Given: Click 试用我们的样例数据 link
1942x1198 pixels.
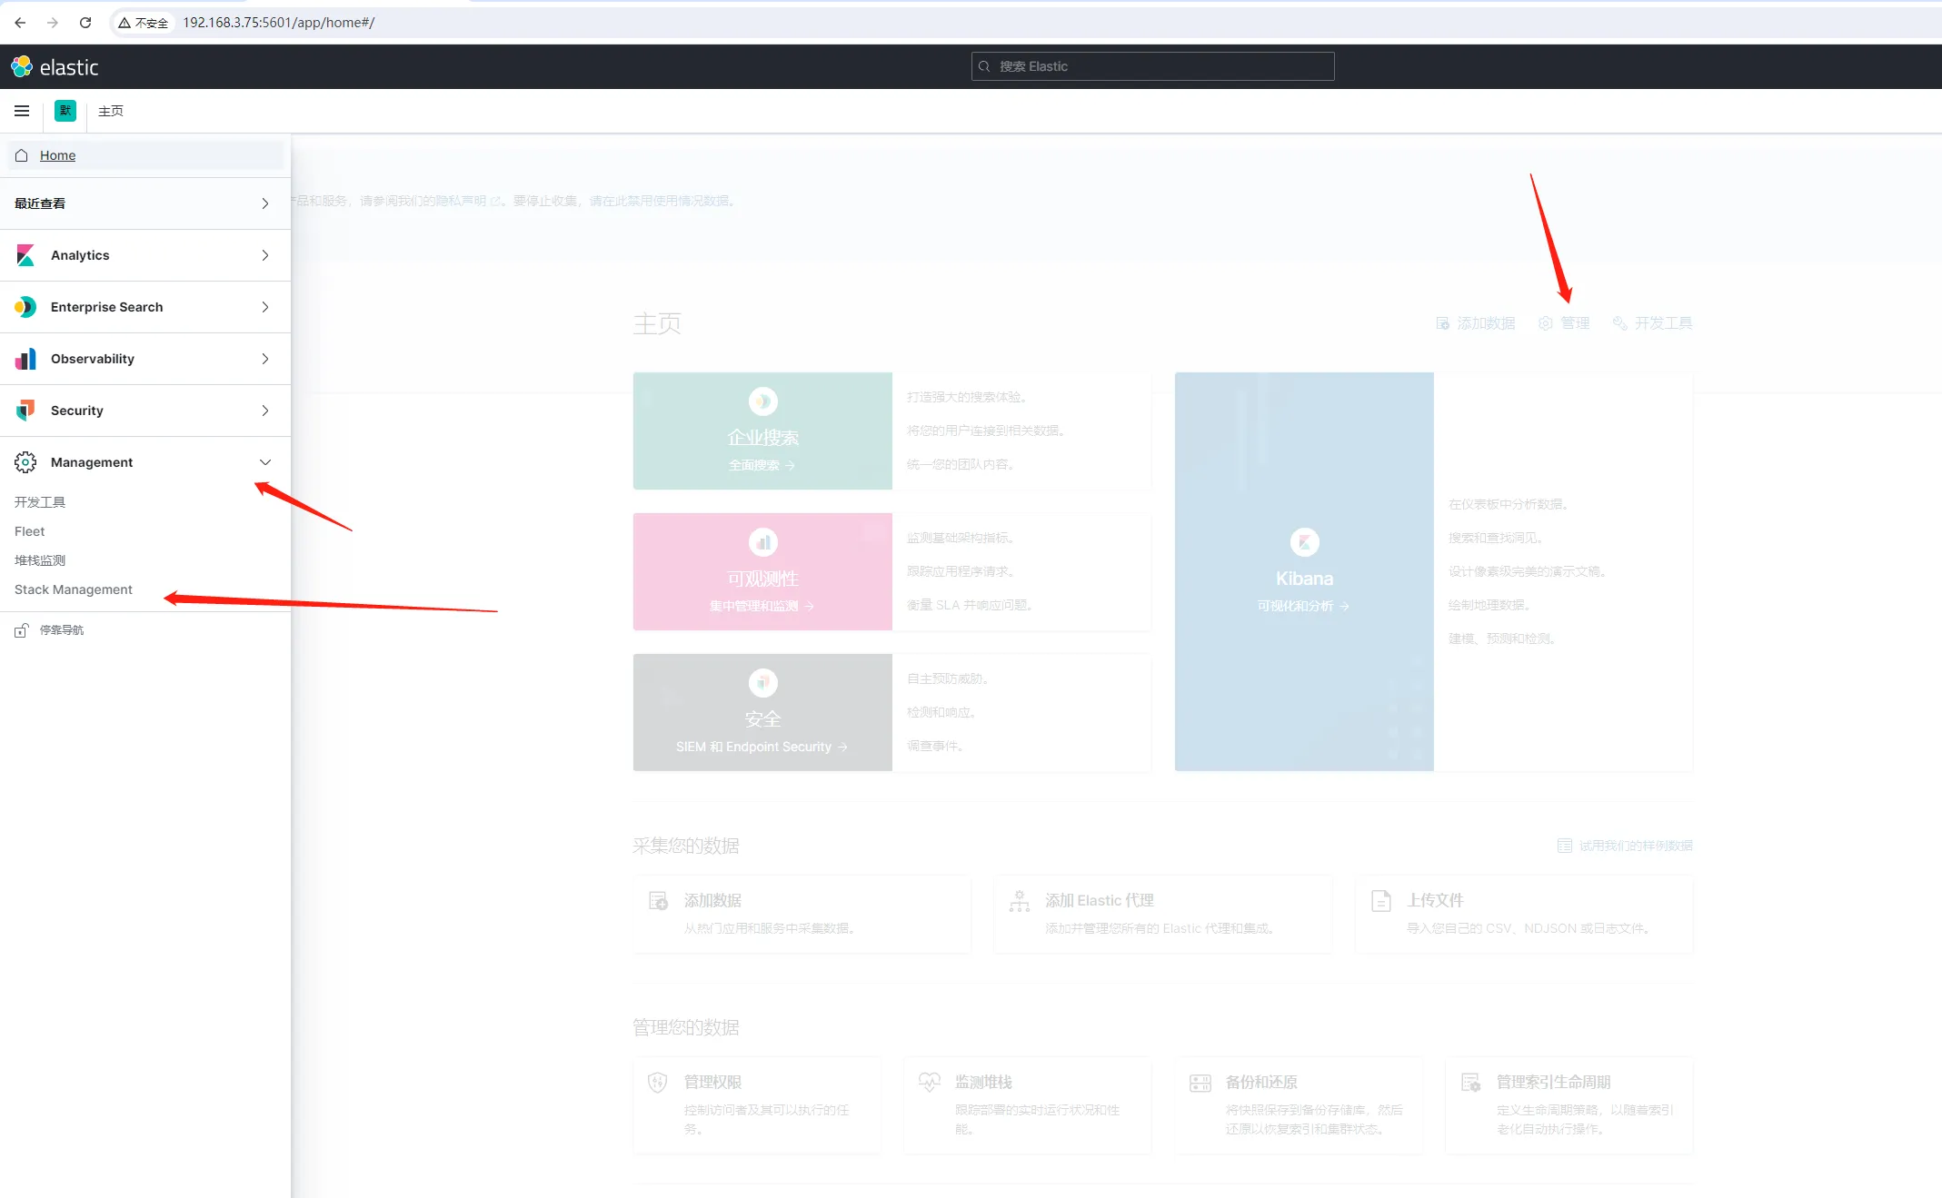Looking at the screenshot, I should [1625, 846].
